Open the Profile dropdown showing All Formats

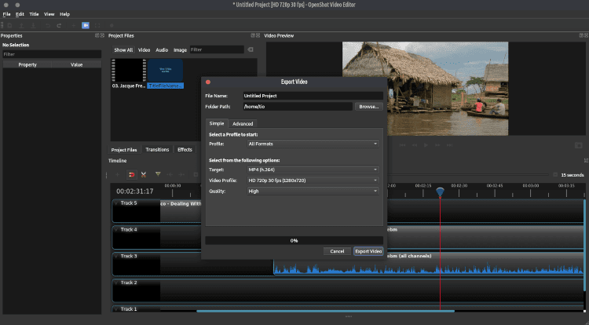click(313, 144)
